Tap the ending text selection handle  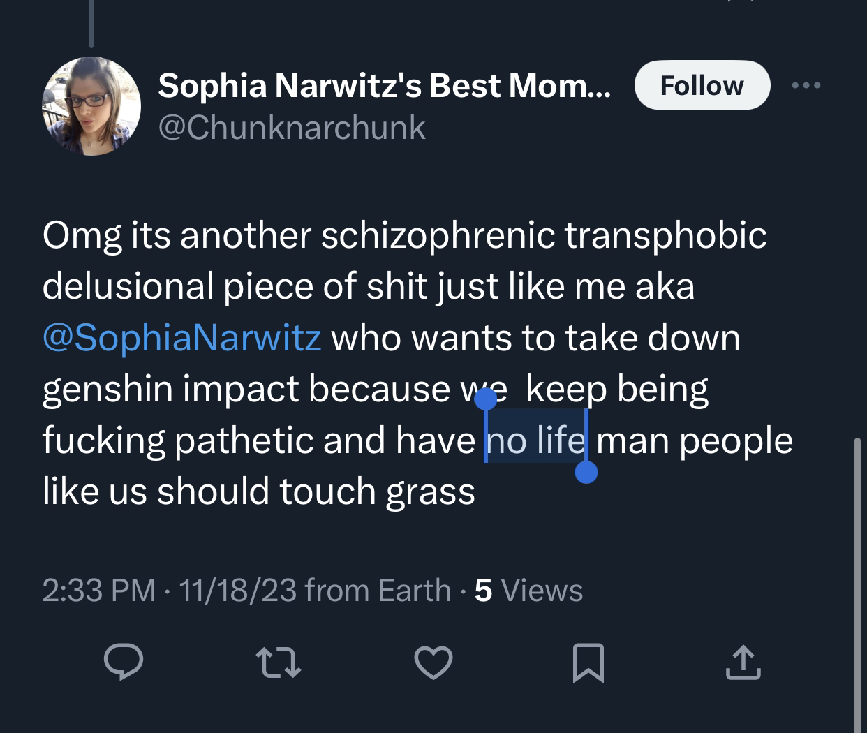coord(586,473)
